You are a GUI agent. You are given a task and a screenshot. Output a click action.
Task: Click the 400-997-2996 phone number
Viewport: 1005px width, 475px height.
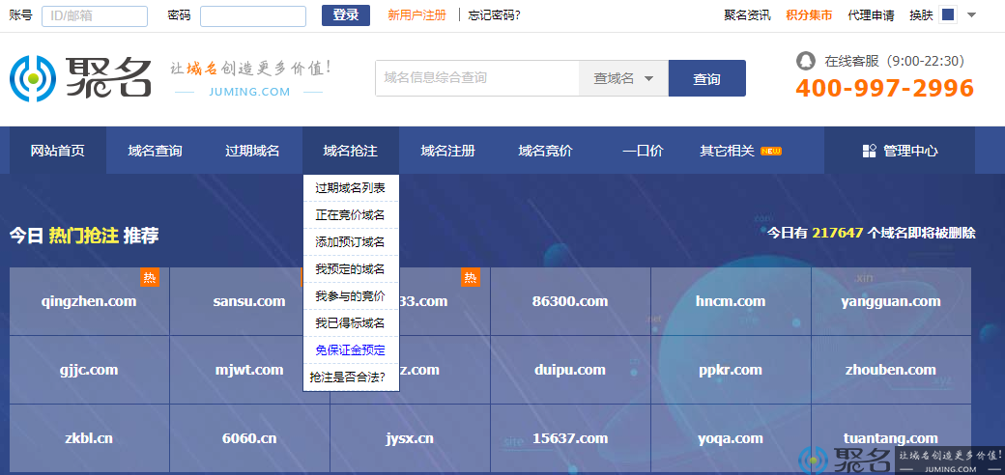tap(884, 89)
